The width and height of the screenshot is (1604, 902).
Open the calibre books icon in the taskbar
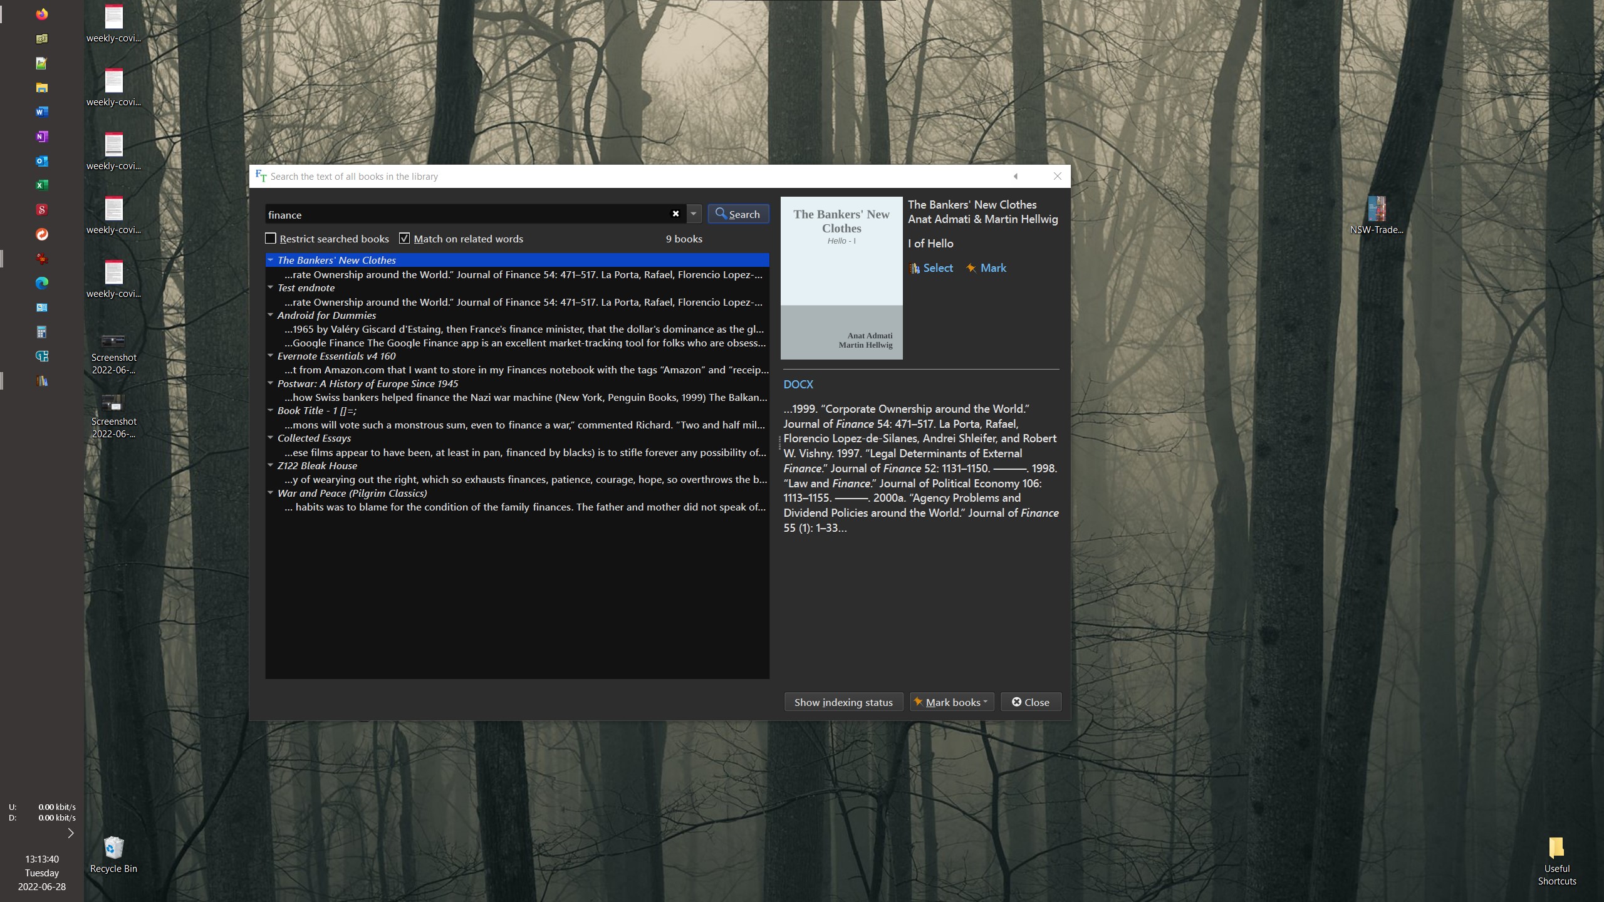coord(41,381)
